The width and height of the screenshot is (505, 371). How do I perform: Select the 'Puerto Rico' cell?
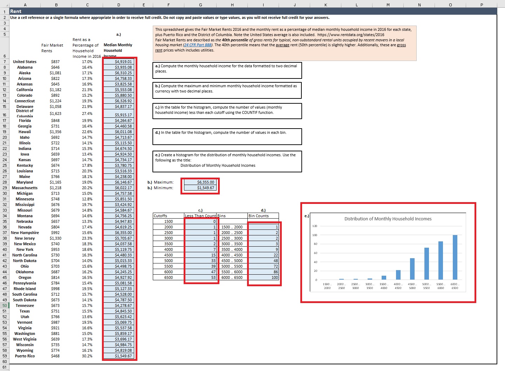pyautogui.click(x=25, y=356)
